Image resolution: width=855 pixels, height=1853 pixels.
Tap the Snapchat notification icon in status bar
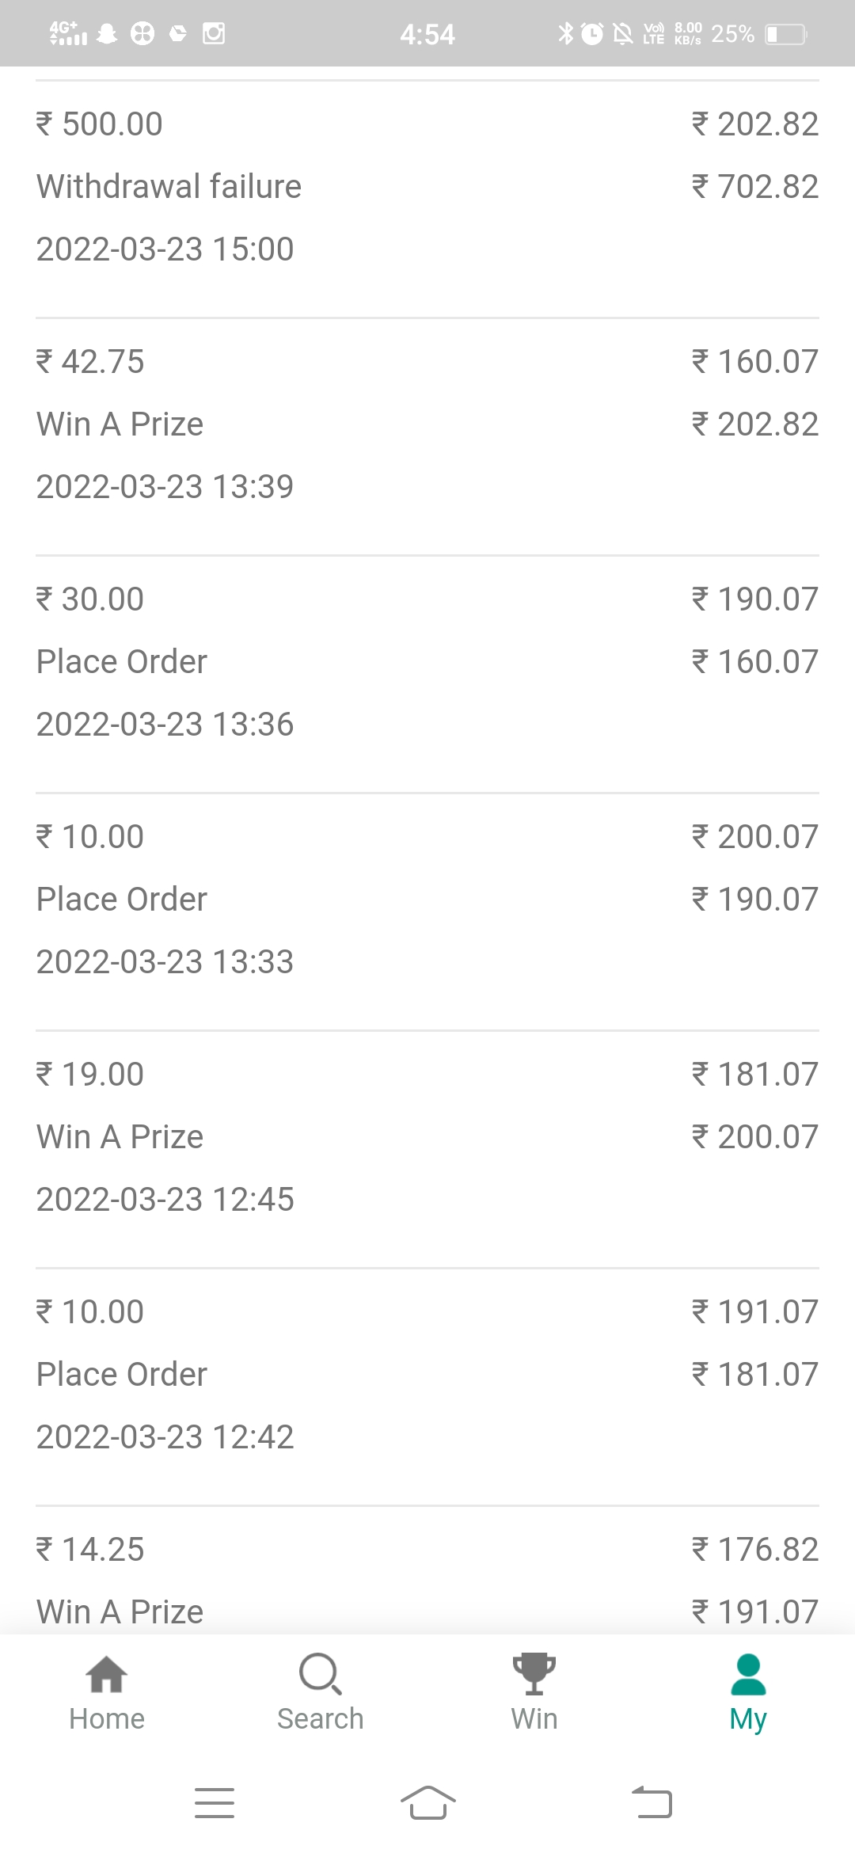tap(107, 33)
